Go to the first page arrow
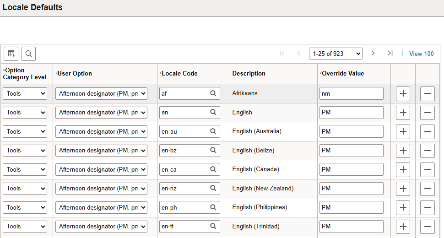The image size is (444, 238). [282, 53]
